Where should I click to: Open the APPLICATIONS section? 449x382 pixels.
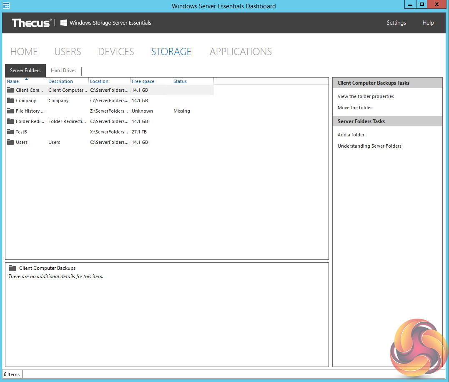(241, 52)
